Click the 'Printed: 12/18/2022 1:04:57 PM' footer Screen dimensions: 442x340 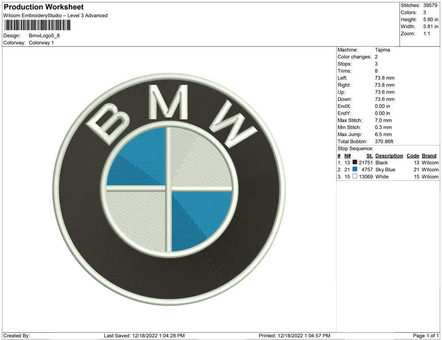tap(294, 336)
